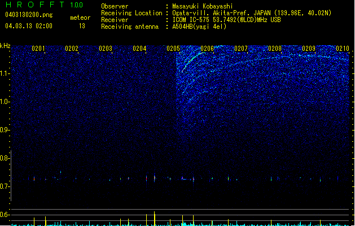
Task: Click the tallest yellow power spike after 0204
Action: point(155,219)
